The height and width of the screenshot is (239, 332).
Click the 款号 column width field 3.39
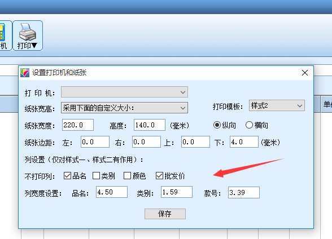click(x=244, y=192)
